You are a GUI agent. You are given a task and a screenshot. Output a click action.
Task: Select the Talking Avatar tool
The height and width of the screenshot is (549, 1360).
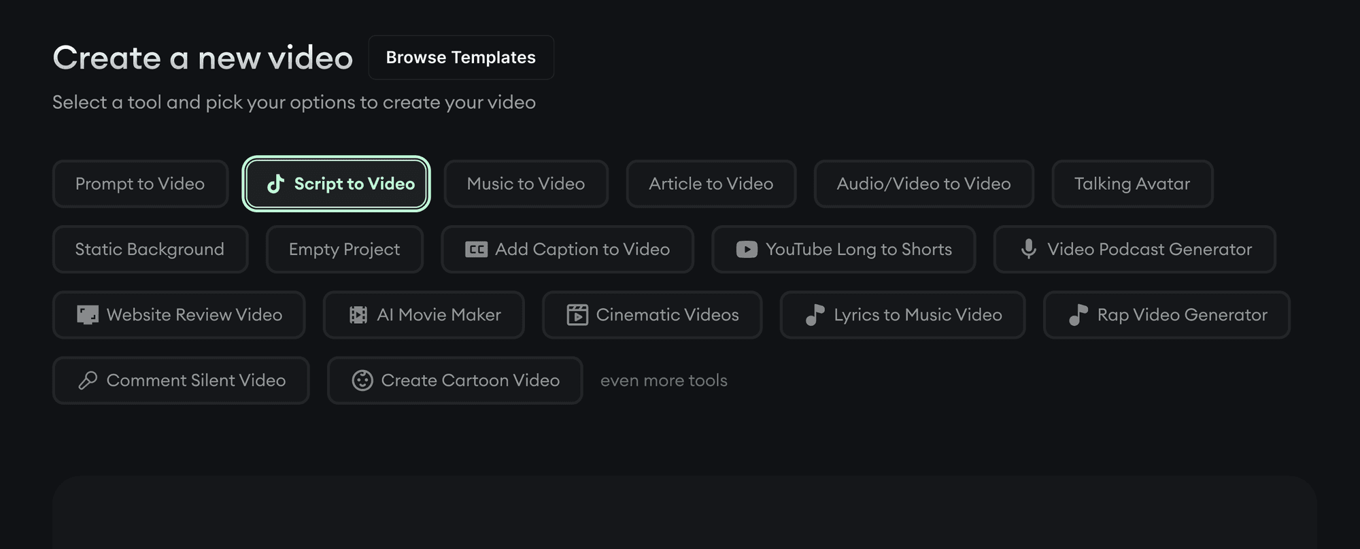pos(1132,184)
